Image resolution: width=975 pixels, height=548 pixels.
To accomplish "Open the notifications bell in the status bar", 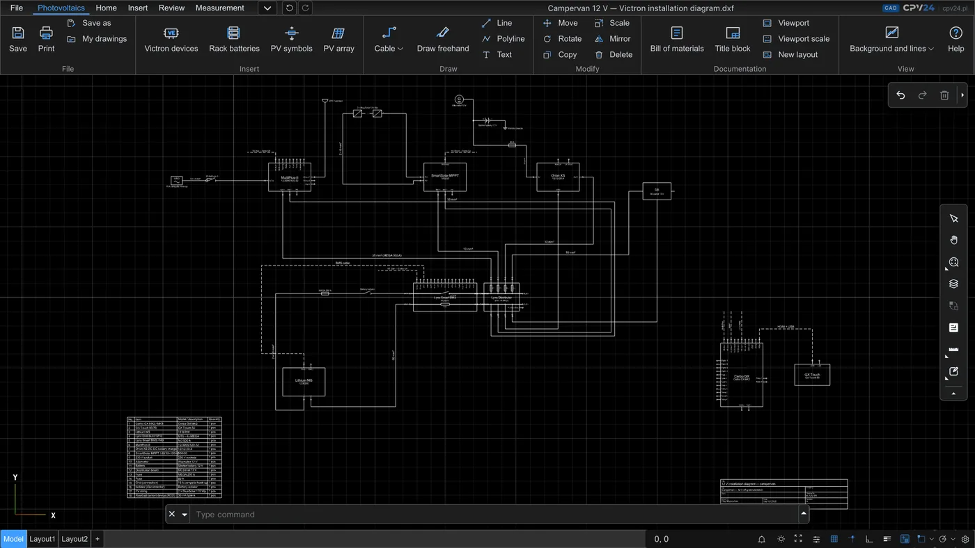I will coord(762,539).
